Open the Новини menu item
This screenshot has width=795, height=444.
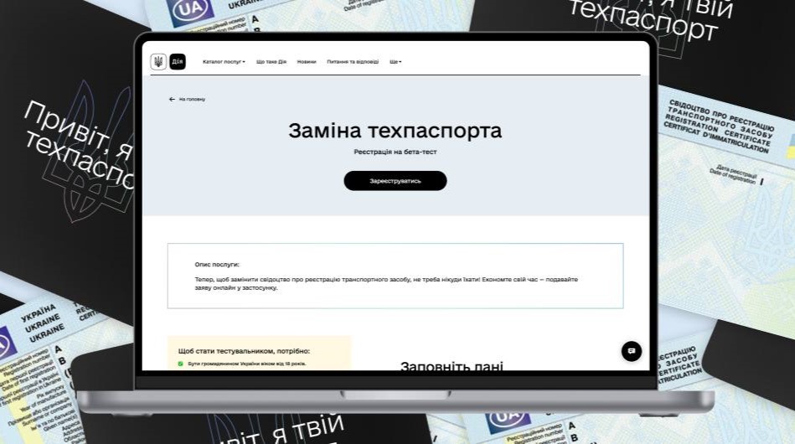[307, 62]
